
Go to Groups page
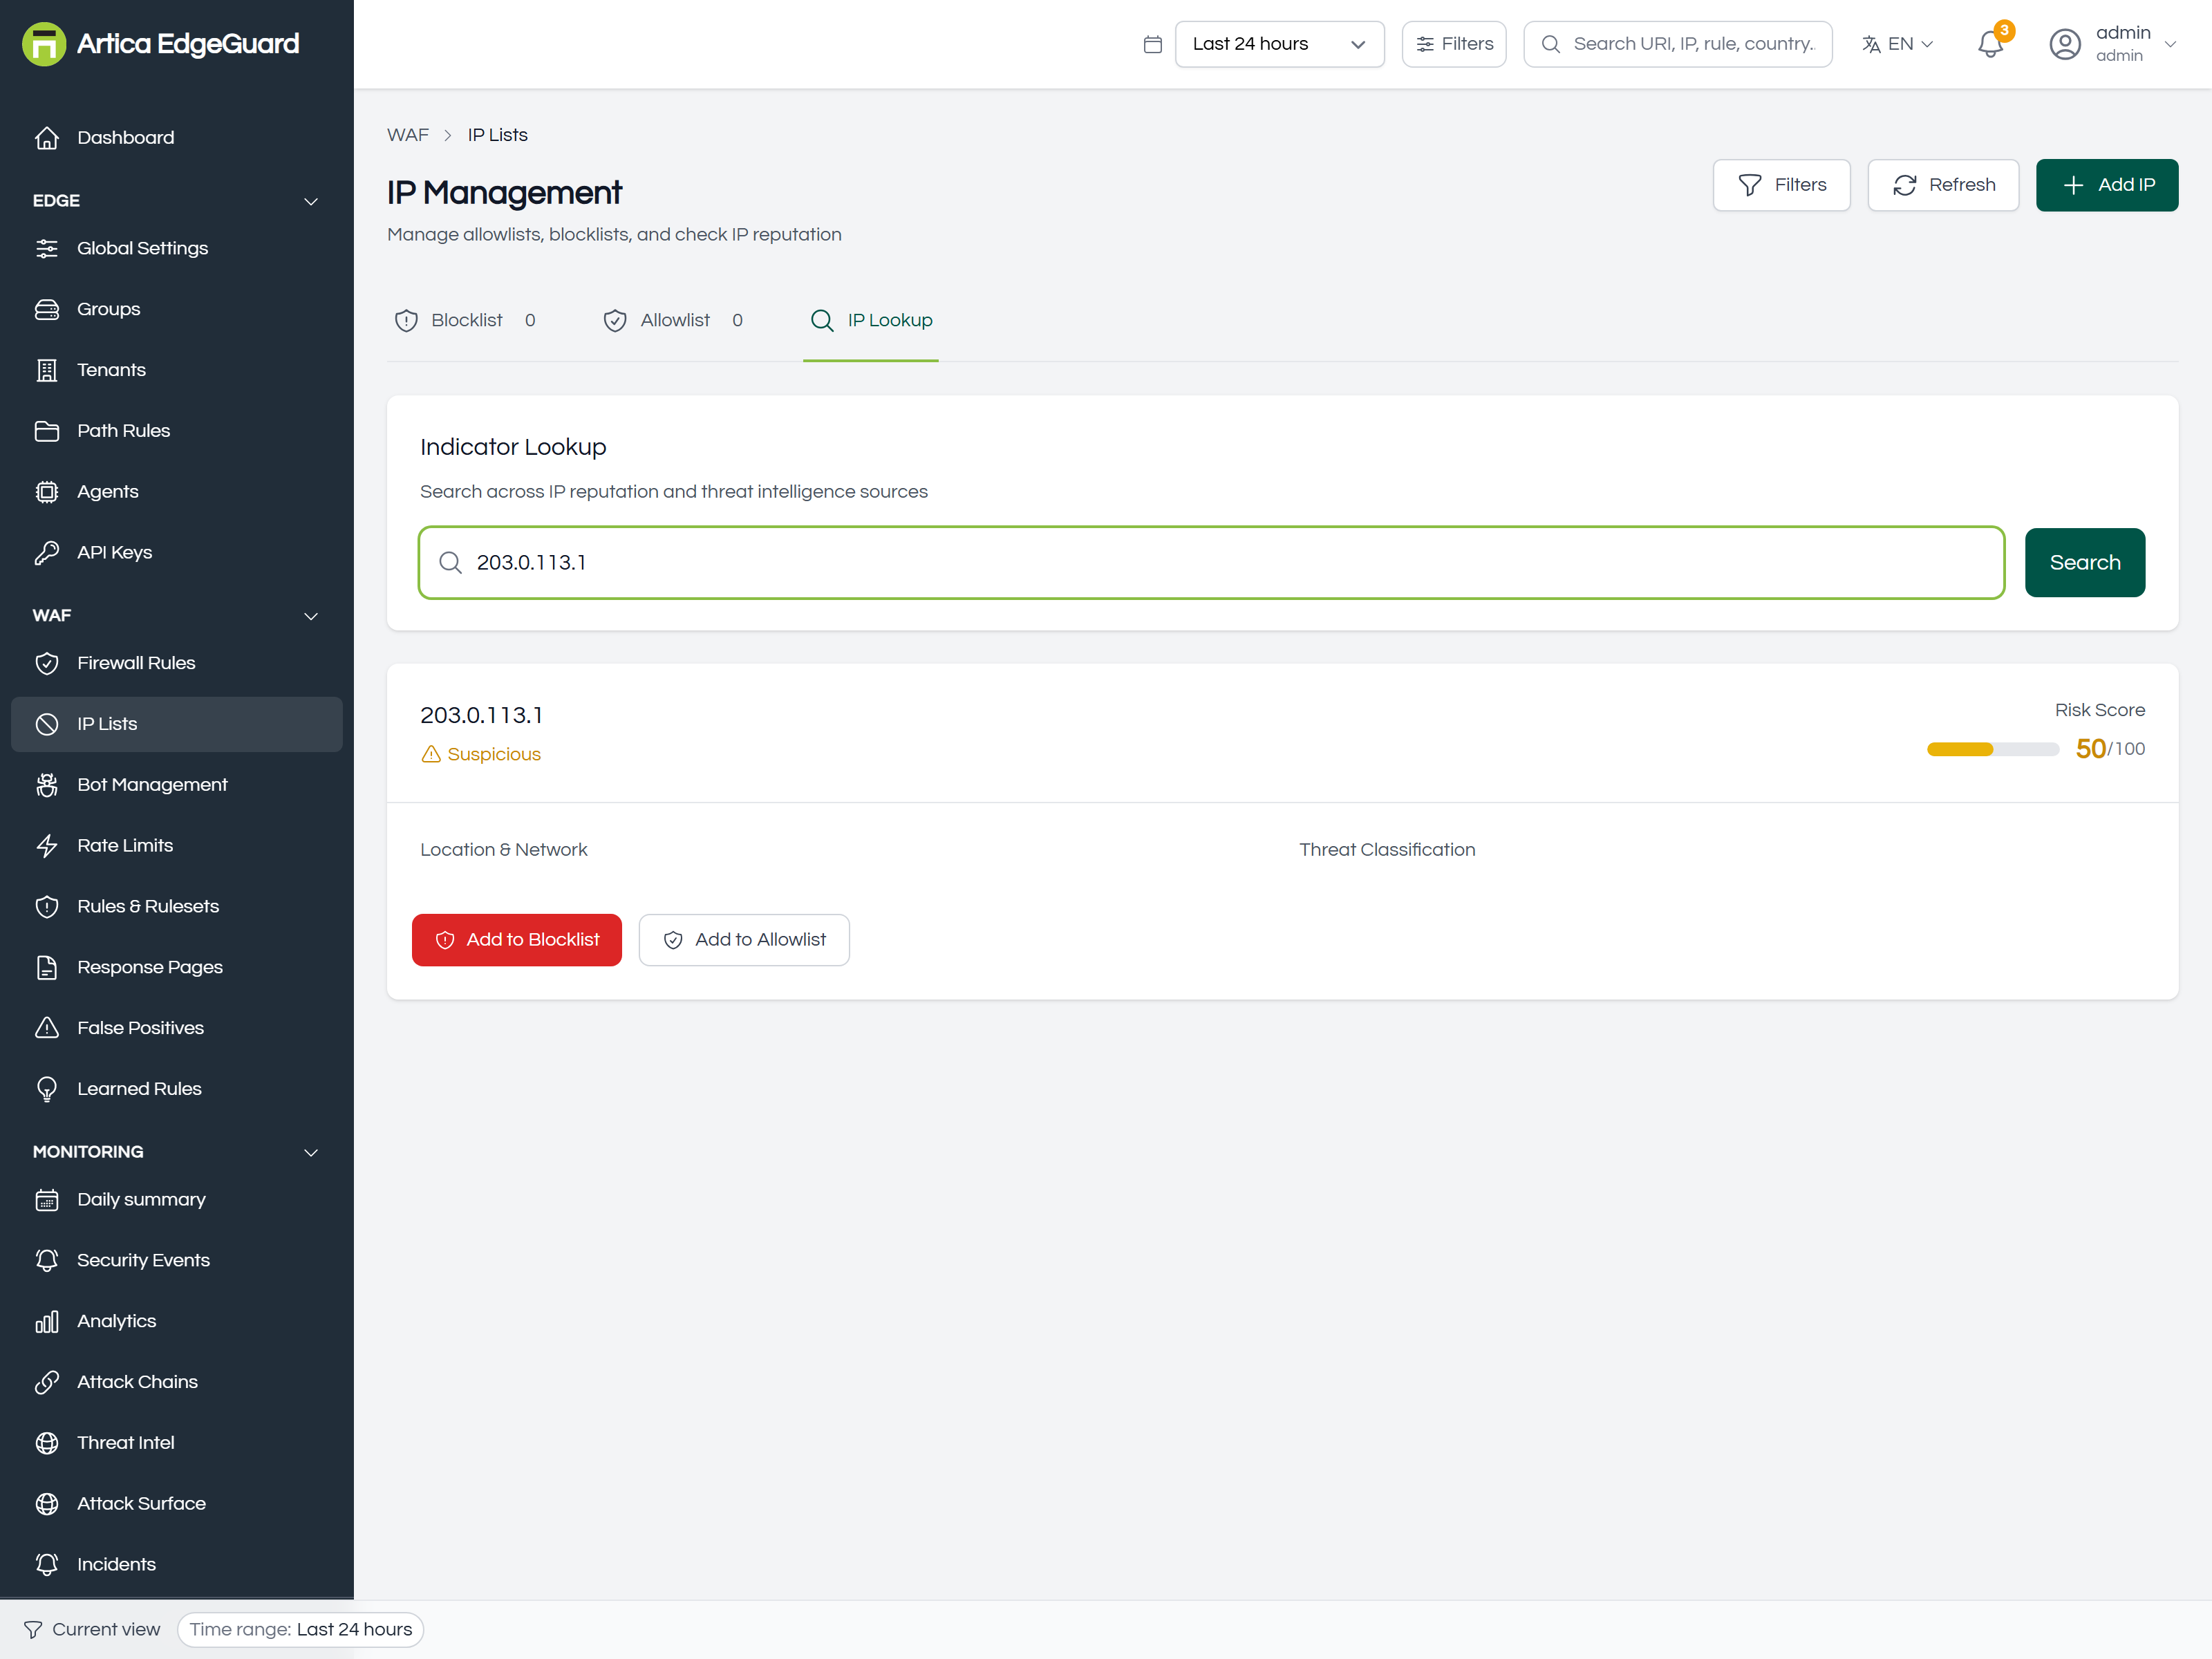coord(176,309)
